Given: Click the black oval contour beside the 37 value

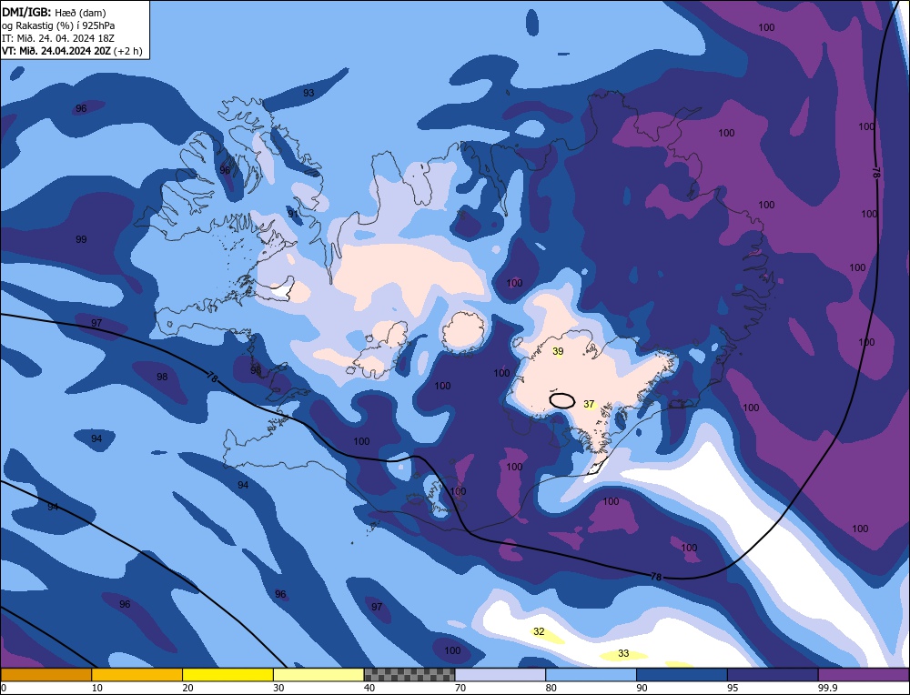Looking at the screenshot, I should pyautogui.click(x=561, y=400).
